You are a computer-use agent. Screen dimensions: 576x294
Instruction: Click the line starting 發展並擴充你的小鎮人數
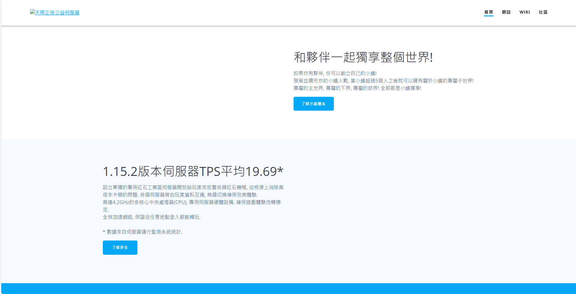(x=383, y=81)
